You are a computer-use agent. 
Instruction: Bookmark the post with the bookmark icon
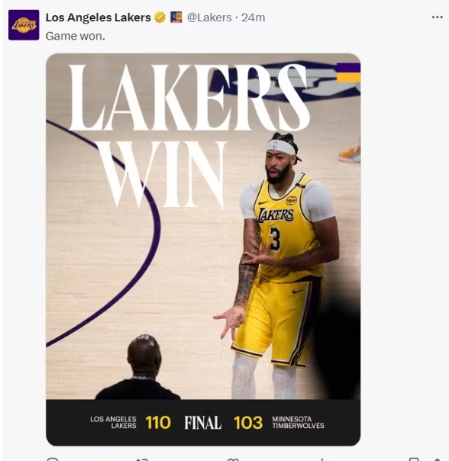[x=414, y=459]
